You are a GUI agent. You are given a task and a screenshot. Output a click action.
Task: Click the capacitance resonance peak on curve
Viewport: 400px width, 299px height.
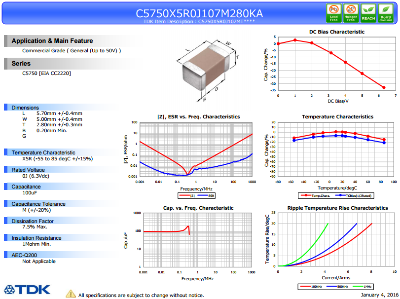[x=188, y=226]
